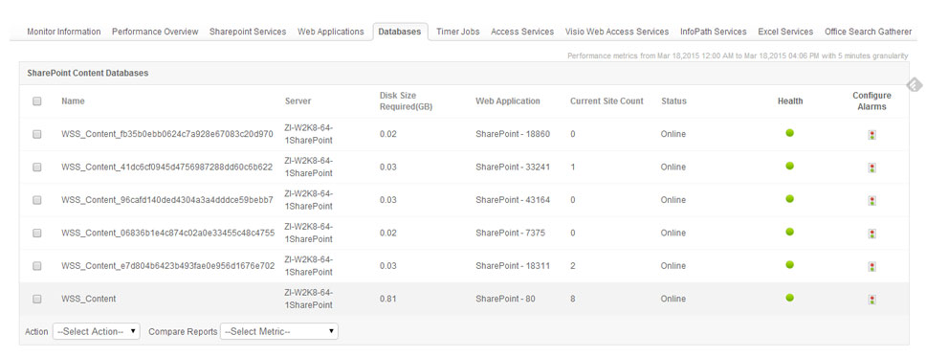Click the tag icon at right edge
Image resolution: width=926 pixels, height=357 pixels.
point(915,86)
